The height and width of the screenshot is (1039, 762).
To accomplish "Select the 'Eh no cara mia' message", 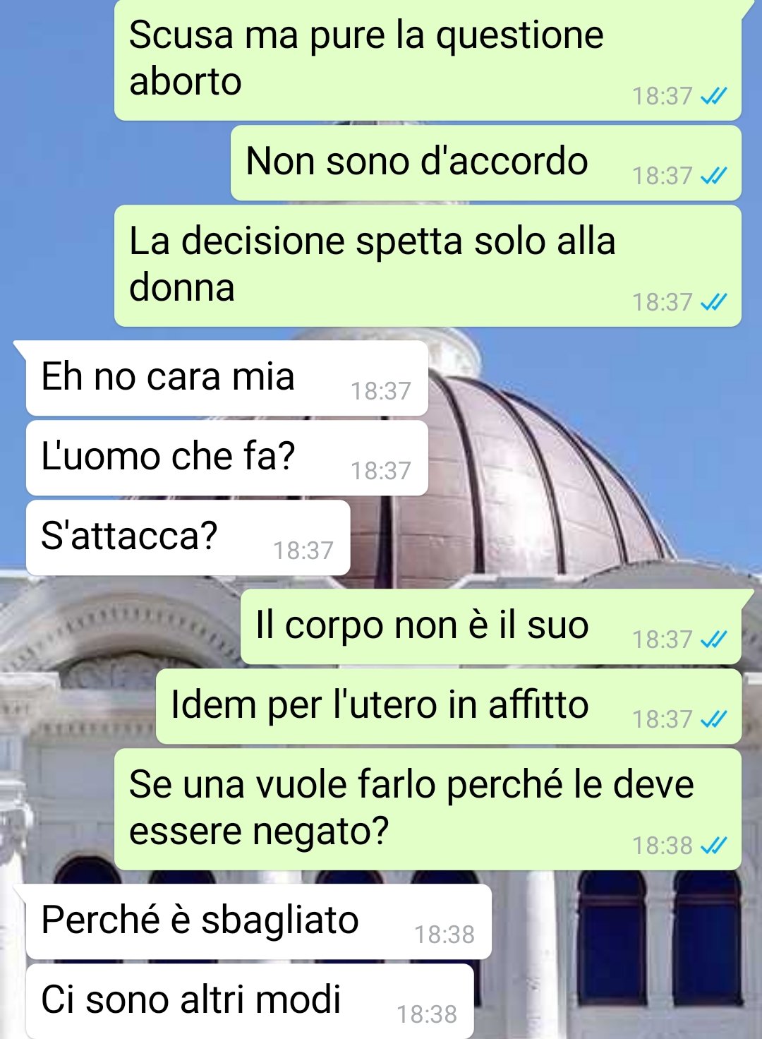I will 226,378.
